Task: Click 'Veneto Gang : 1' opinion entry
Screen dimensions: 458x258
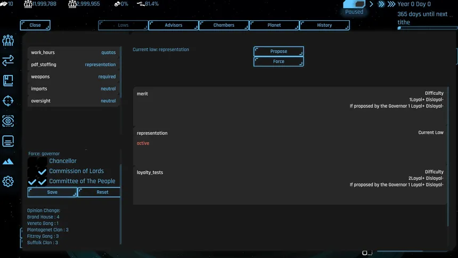Action: click(x=43, y=223)
